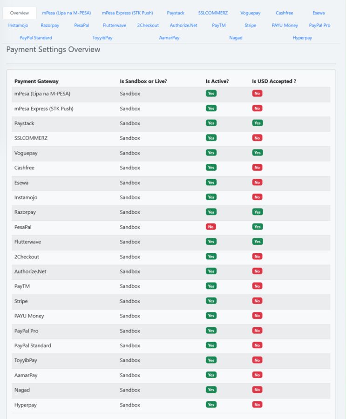Viewport: 346px width, 419px height.
Task: Click the Payment Gateway column header
Action: click(x=36, y=81)
